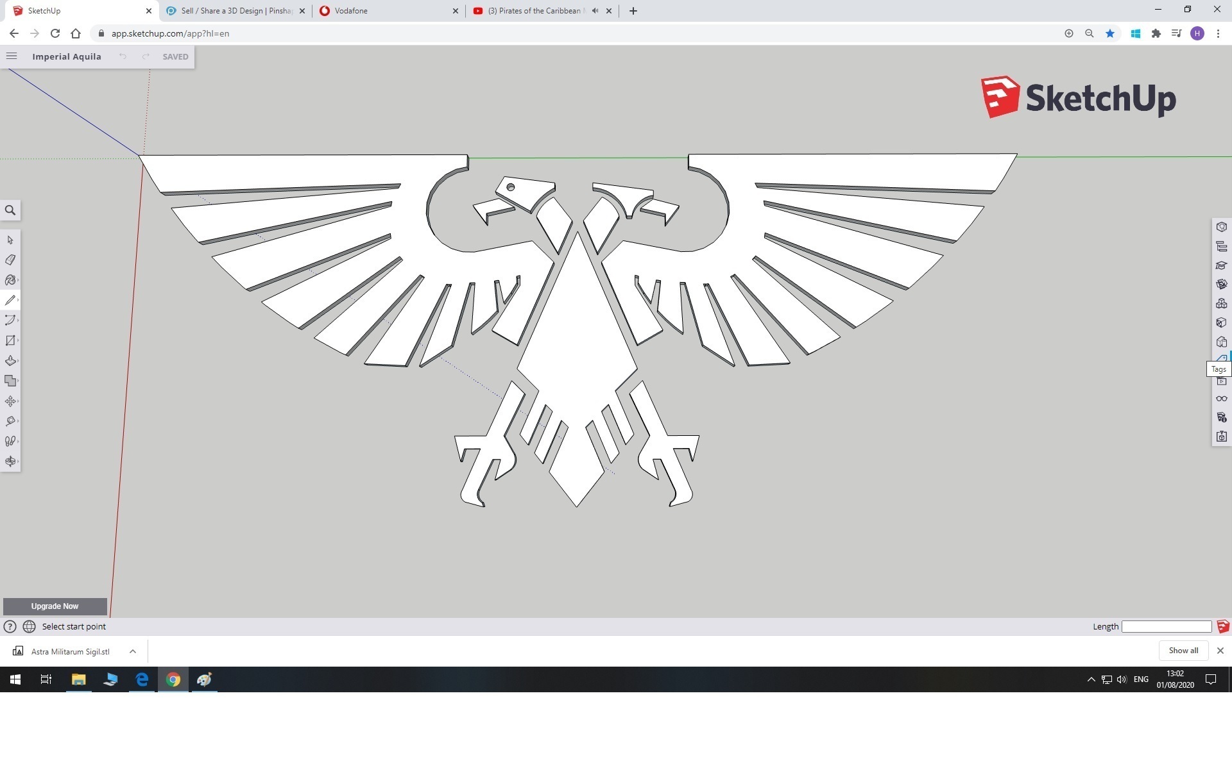Choose the Select arrow tool
The height and width of the screenshot is (782, 1232).
click(x=10, y=240)
